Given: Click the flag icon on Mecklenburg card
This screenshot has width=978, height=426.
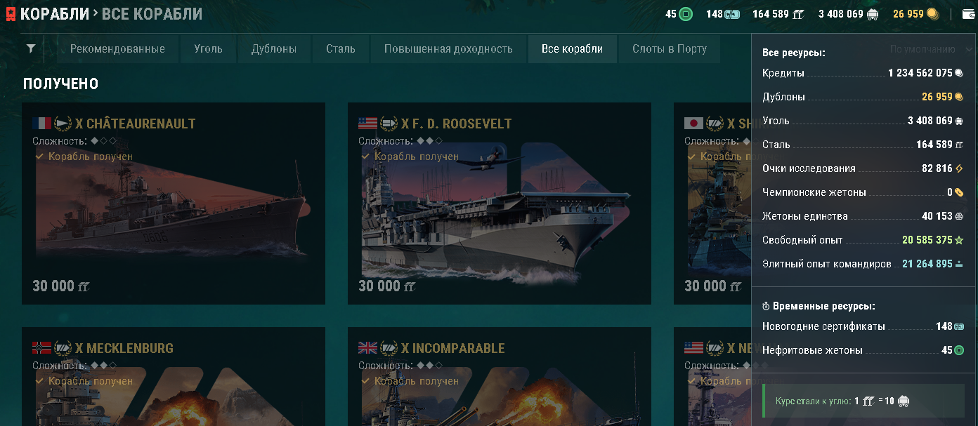Looking at the screenshot, I should pos(41,348).
